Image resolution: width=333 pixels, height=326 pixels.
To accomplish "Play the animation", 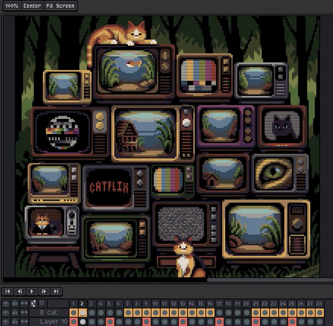I will click(32, 291).
